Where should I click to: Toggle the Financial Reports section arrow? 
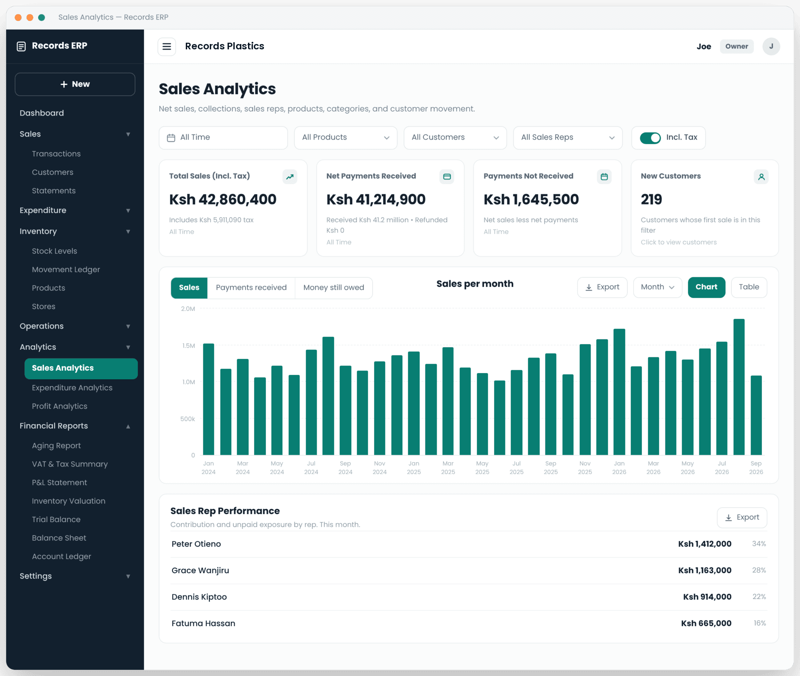[x=128, y=426]
